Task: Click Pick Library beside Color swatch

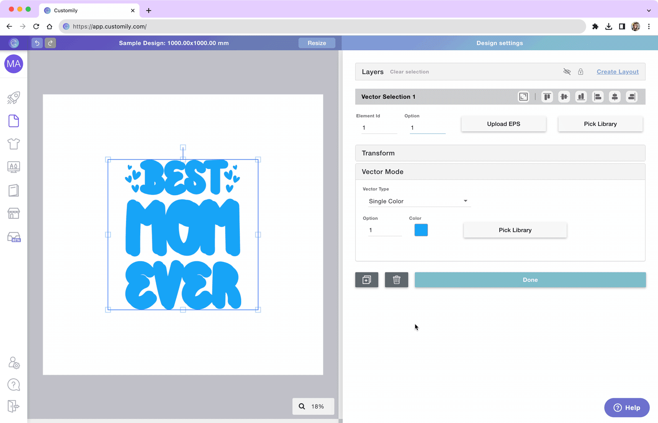Action: coord(515,230)
